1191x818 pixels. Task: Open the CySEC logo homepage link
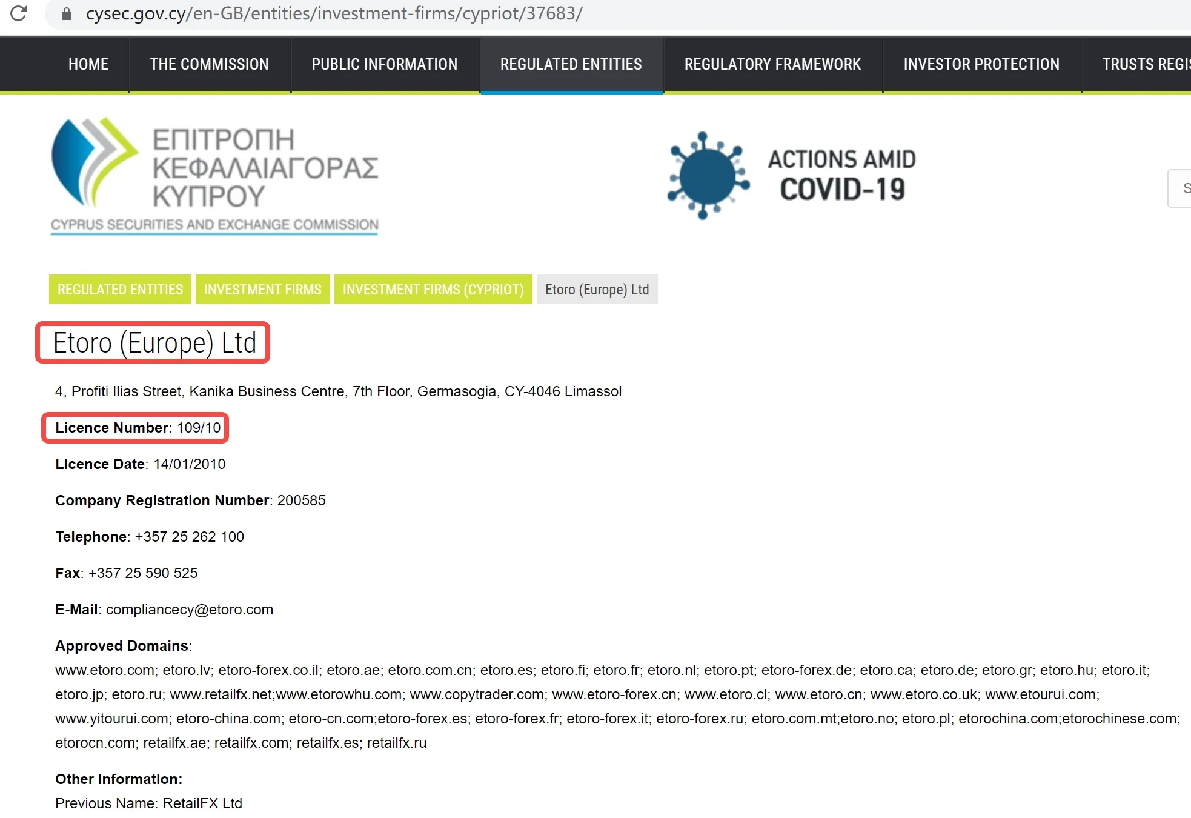pos(214,176)
